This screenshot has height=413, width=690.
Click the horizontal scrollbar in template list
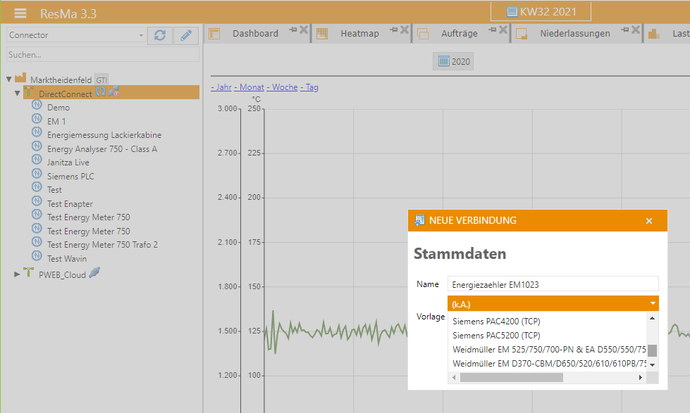click(511, 377)
